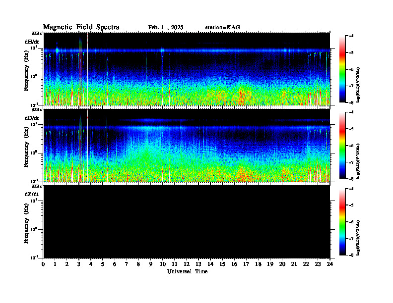
Task: Click the "dD/dt" panel label
Action: click(32, 118)
